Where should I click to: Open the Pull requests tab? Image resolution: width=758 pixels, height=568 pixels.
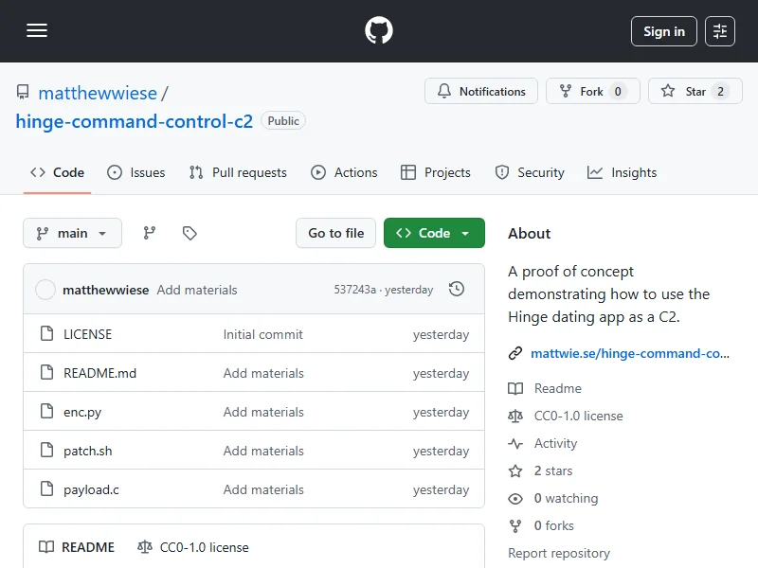tap(238, 172)
